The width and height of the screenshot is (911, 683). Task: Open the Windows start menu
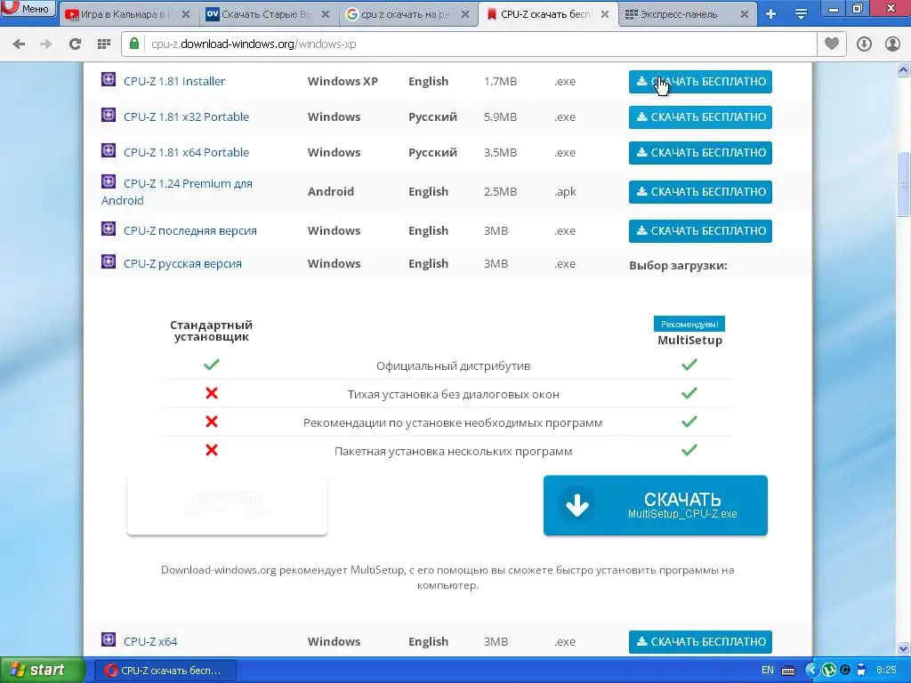42,670
